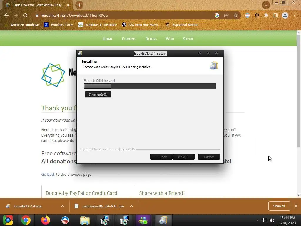Open the Store menu item
The height and width of the screenshot is (226, 301).
188,39
